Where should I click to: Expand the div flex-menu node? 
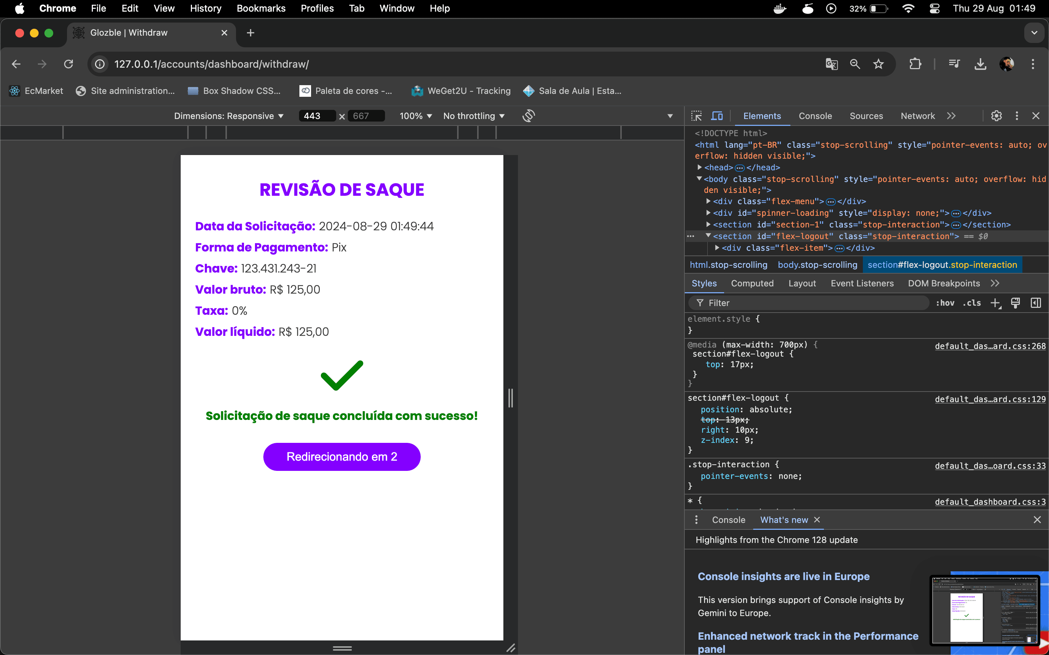tap(708, 201)
